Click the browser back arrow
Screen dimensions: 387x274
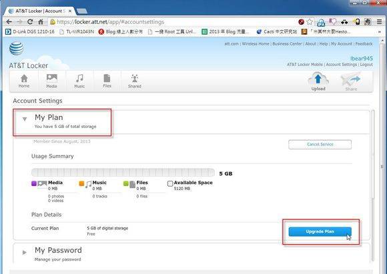point(9,22)
